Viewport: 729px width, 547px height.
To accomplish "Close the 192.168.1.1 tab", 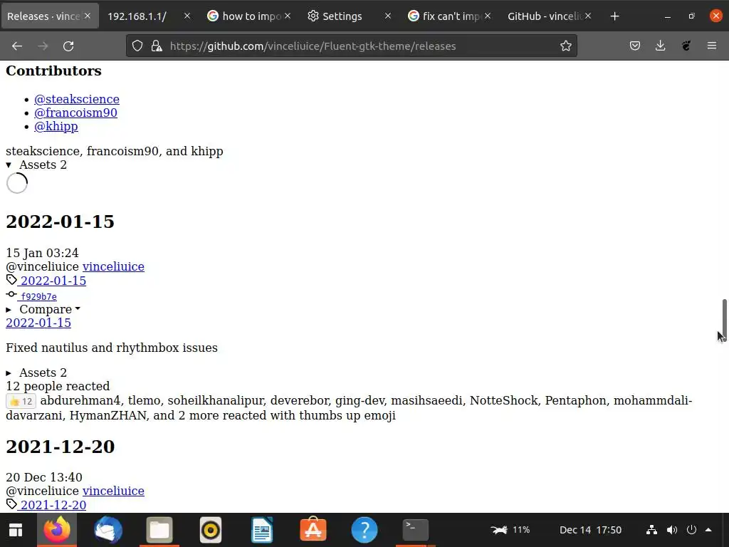I will (x=187, y=16).
